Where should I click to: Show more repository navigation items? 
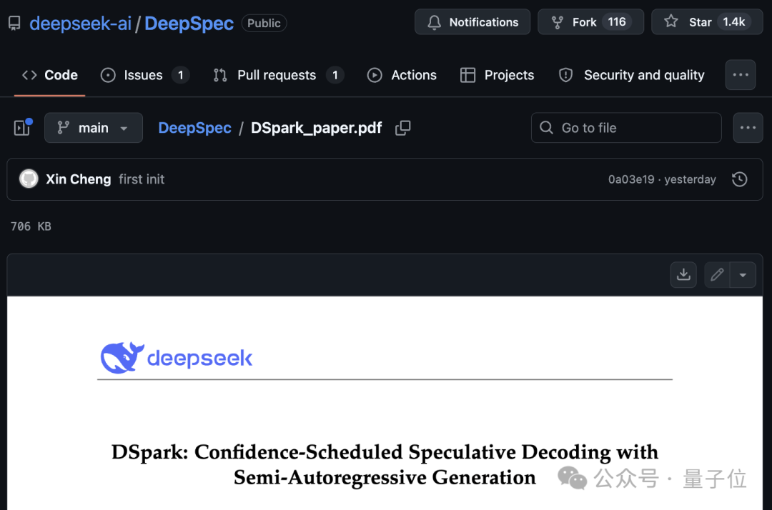coord(741,75)
